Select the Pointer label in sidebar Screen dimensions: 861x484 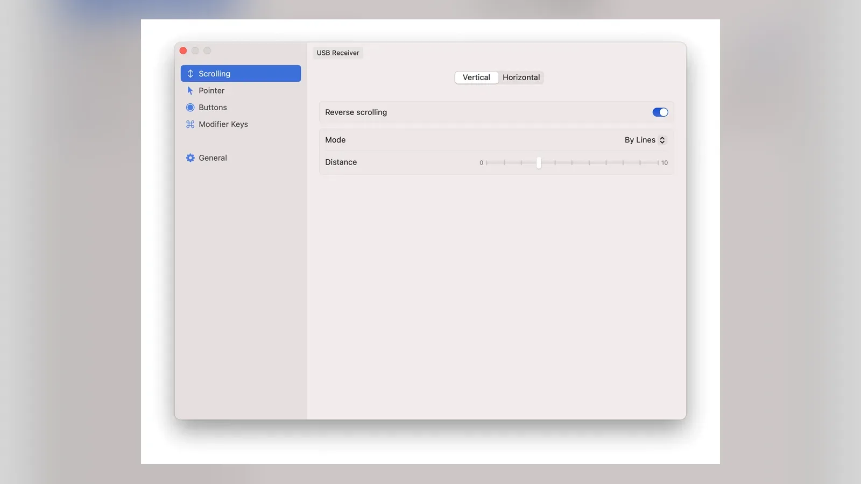[x=211, y=90]
